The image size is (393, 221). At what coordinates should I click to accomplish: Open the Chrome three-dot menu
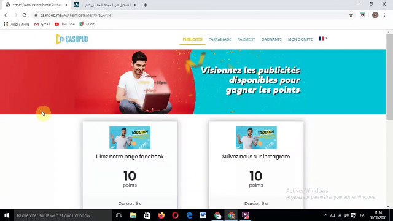click(x=384, y=15)
